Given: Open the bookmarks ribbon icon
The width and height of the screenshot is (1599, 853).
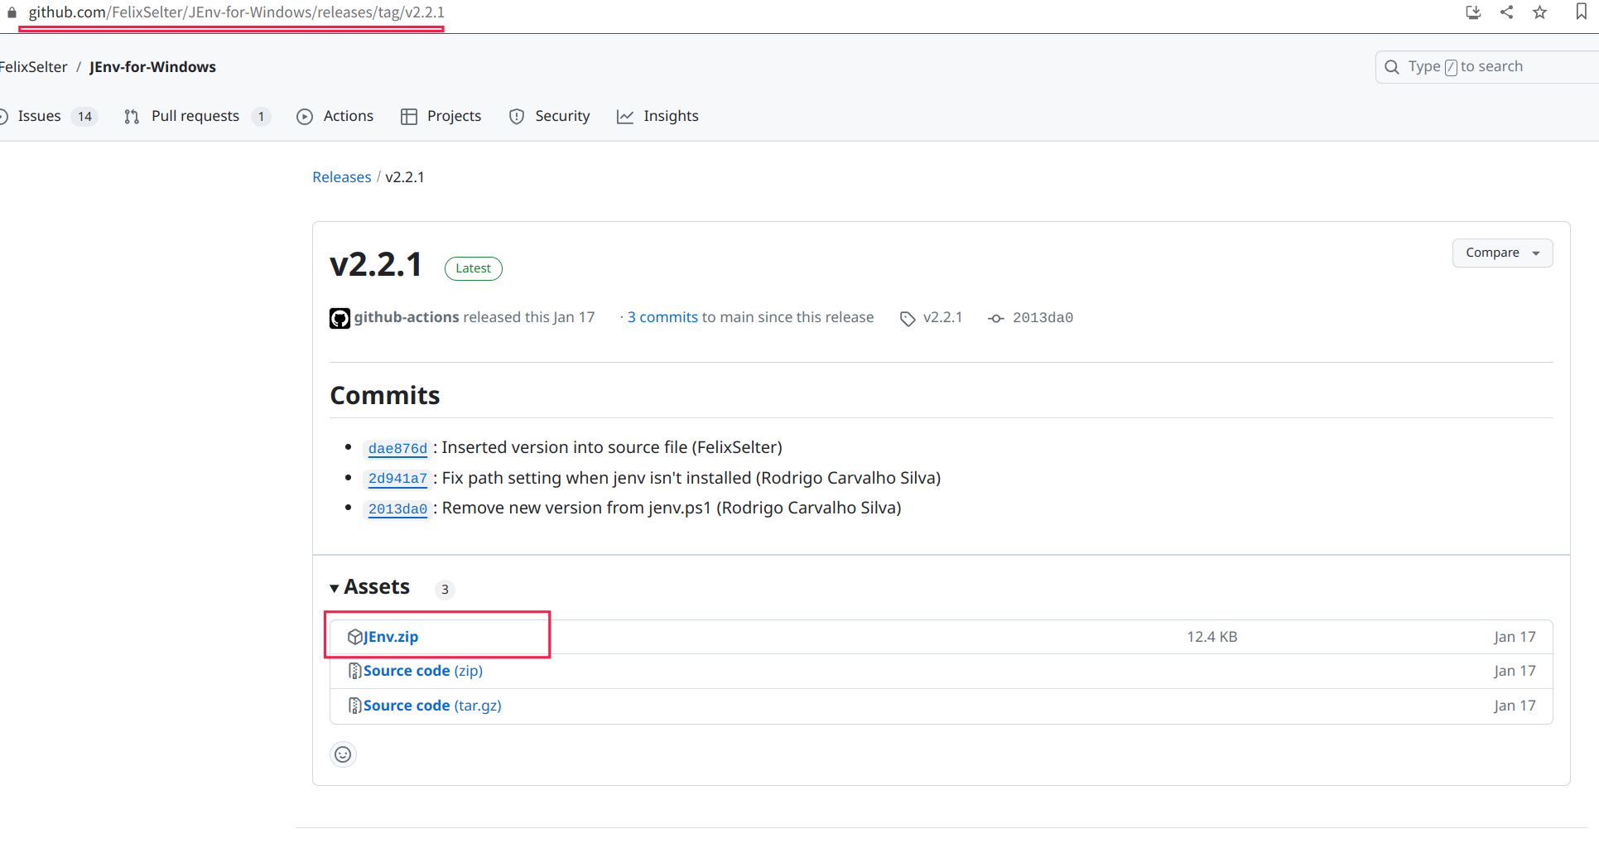Looking at the screenshot, I should pos(1582,12).
